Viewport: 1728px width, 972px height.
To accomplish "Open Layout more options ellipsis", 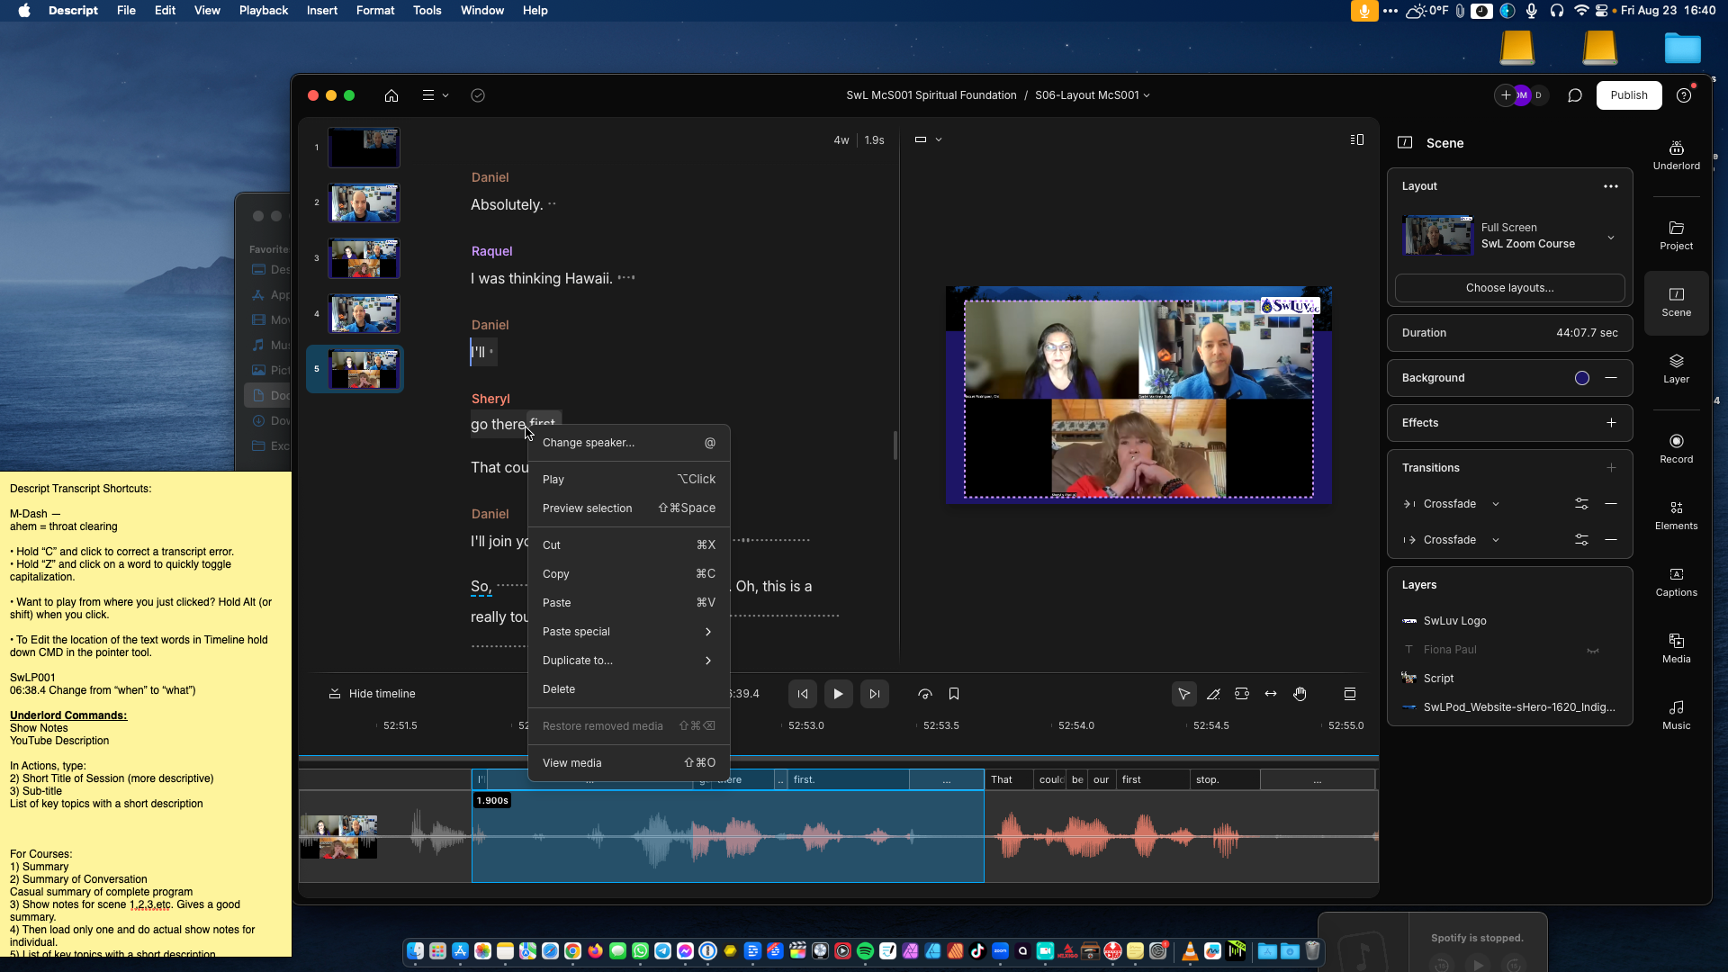I will (x=1611, y=186).
